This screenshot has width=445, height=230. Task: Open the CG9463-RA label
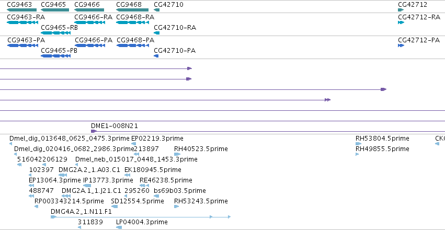tap(26, 17)
